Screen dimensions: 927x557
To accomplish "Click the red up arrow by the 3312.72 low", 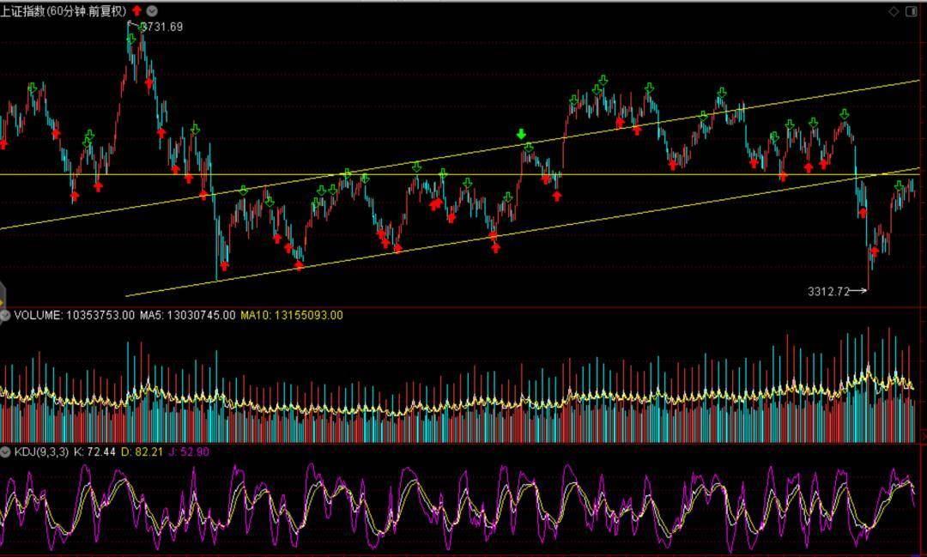I will tap(874, 252).
